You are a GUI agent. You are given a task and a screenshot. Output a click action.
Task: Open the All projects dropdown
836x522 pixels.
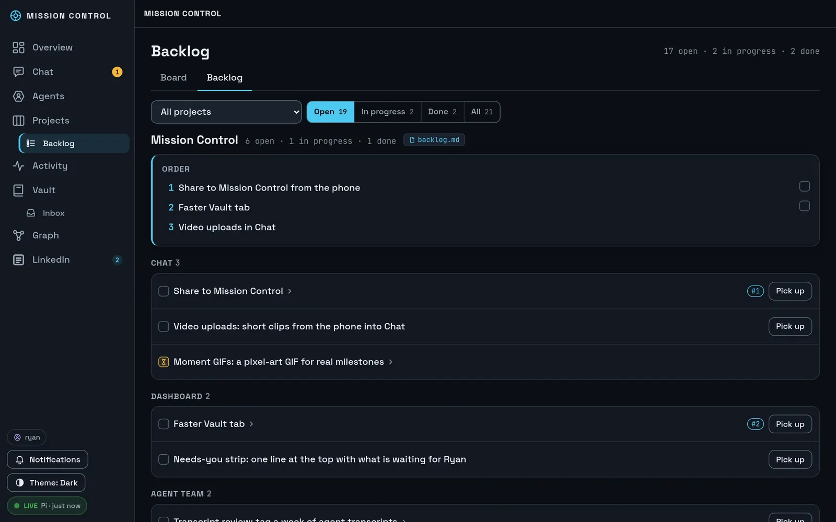tap(226, 112)
